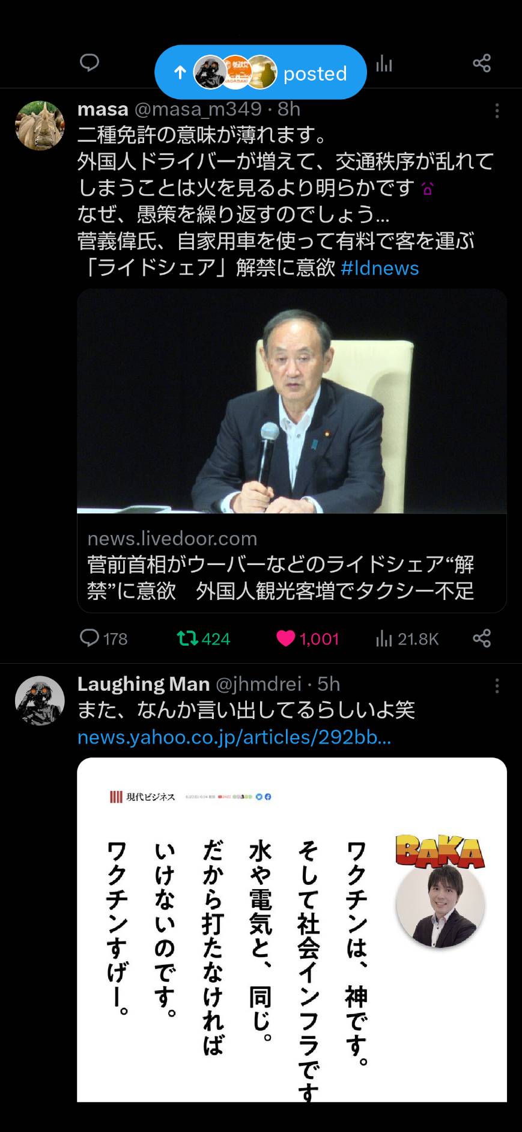Open more options menu on Laughing Man's tweet
The image size is (522, 1132).
pos(497,686)
